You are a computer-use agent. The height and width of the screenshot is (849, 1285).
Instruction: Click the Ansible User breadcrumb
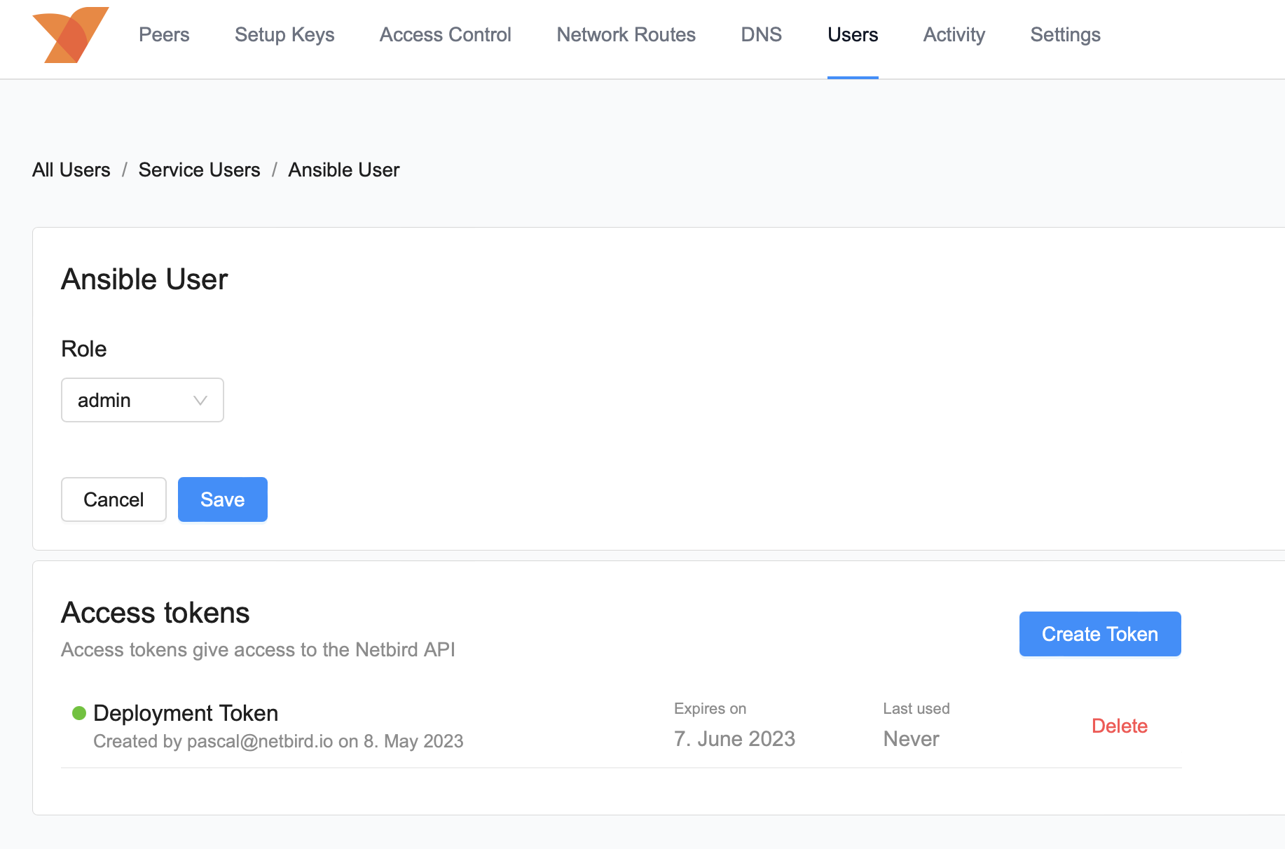tap(343, 170)
